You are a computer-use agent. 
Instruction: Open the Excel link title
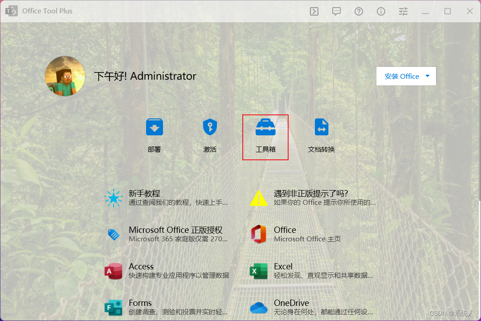click(283, 266)
